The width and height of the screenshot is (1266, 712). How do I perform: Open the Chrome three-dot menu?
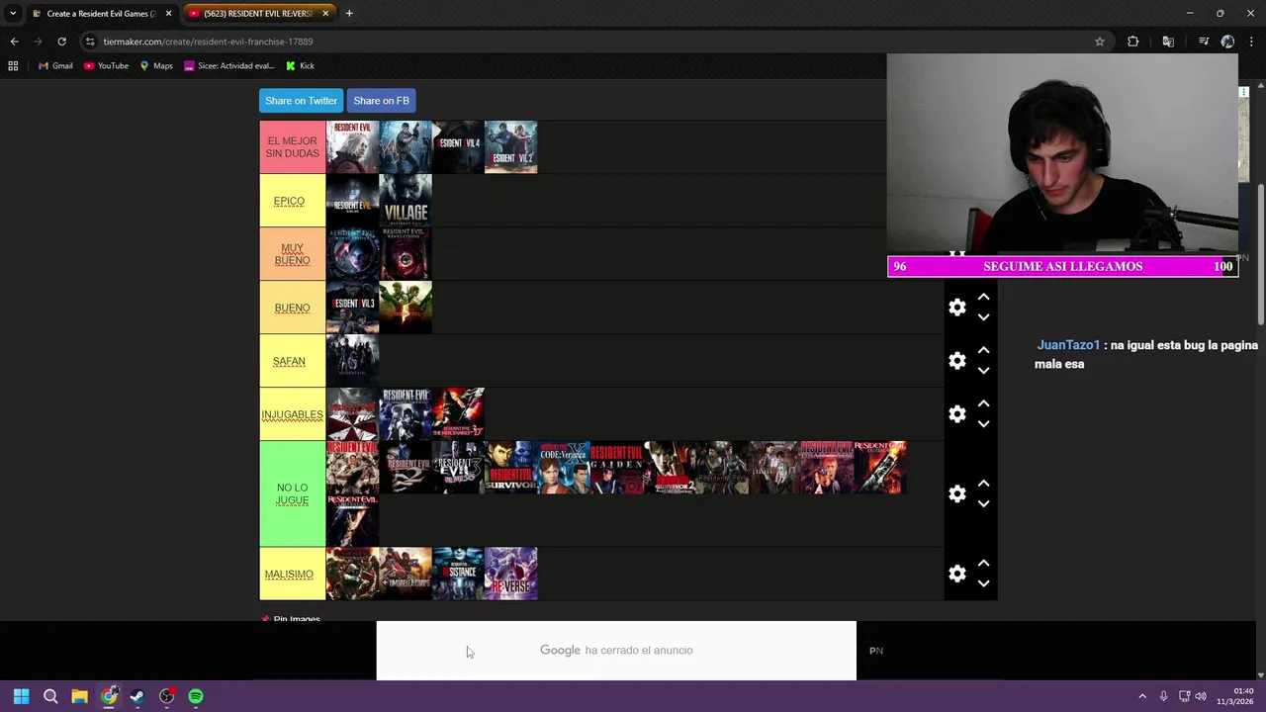click(x=1251, y=42)
